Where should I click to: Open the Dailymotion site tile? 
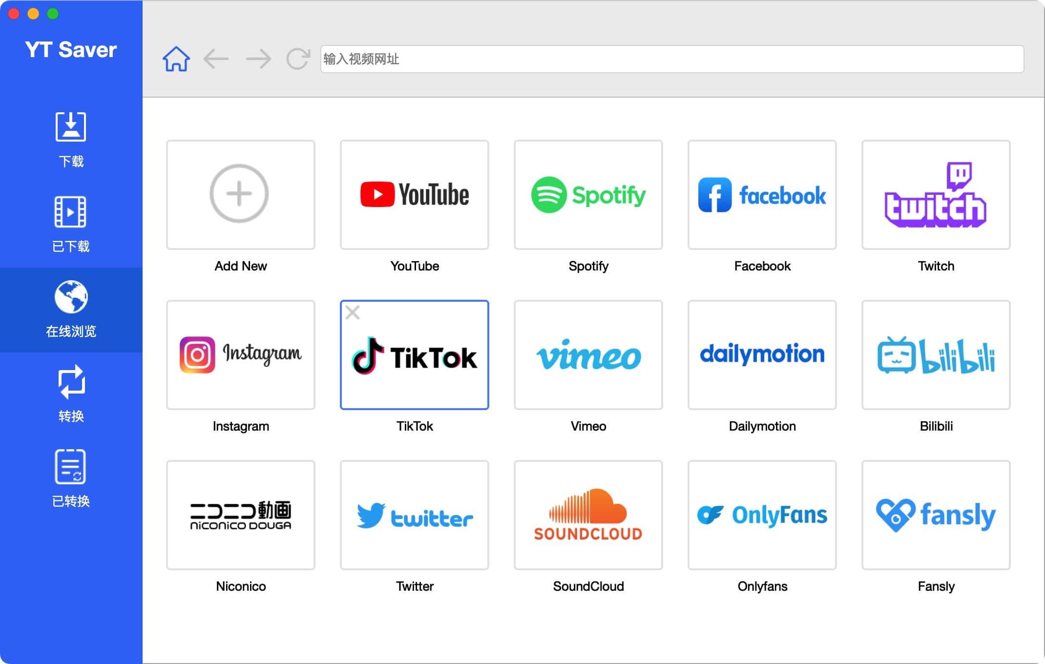[762, 355]
